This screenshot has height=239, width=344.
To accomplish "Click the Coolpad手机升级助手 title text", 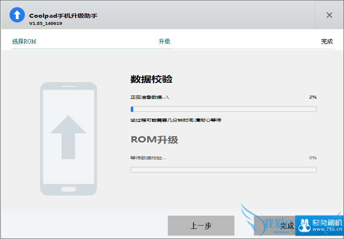I will 63,16.
